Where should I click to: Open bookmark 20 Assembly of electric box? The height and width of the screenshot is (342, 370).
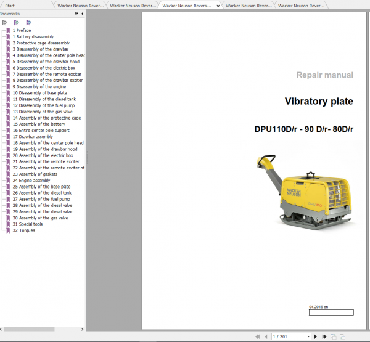pos(43,155)
